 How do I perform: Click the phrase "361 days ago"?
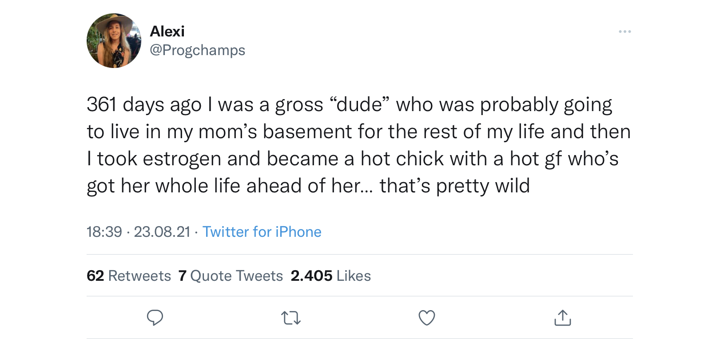tap(144, 105)
